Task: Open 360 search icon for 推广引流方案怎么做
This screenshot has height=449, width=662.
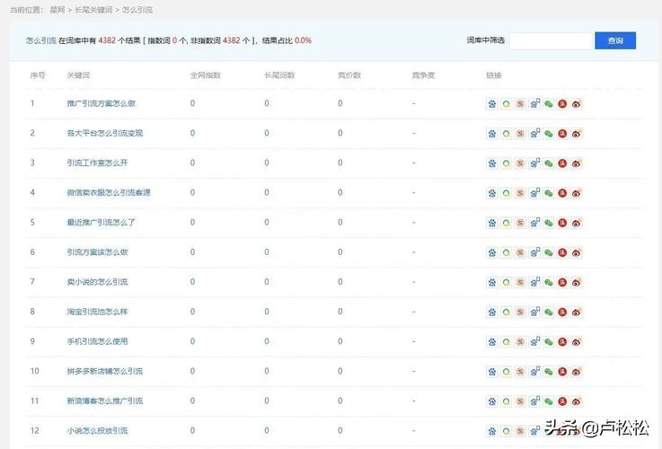Action: pos(506,104)
